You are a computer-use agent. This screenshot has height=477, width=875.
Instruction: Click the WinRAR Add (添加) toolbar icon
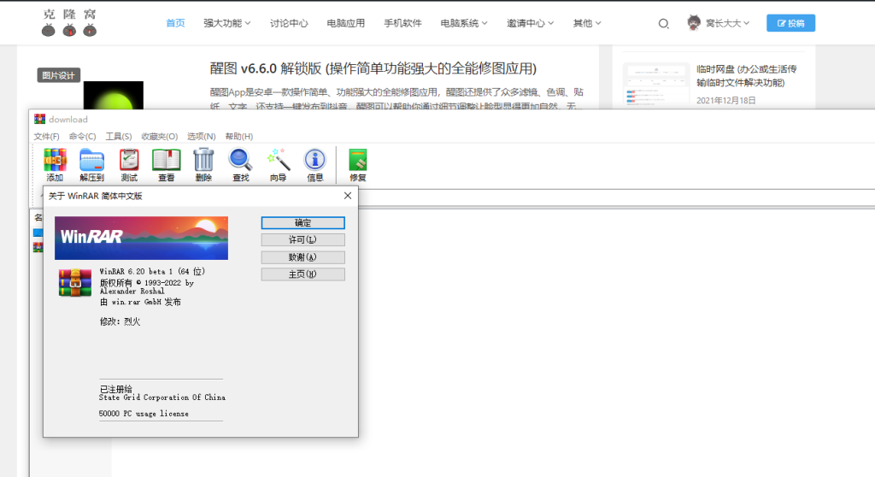pyautogui.click(x=55, y=165)
